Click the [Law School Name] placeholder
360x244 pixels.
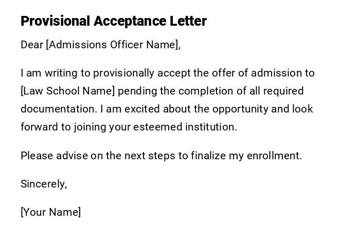coord(68,91)
